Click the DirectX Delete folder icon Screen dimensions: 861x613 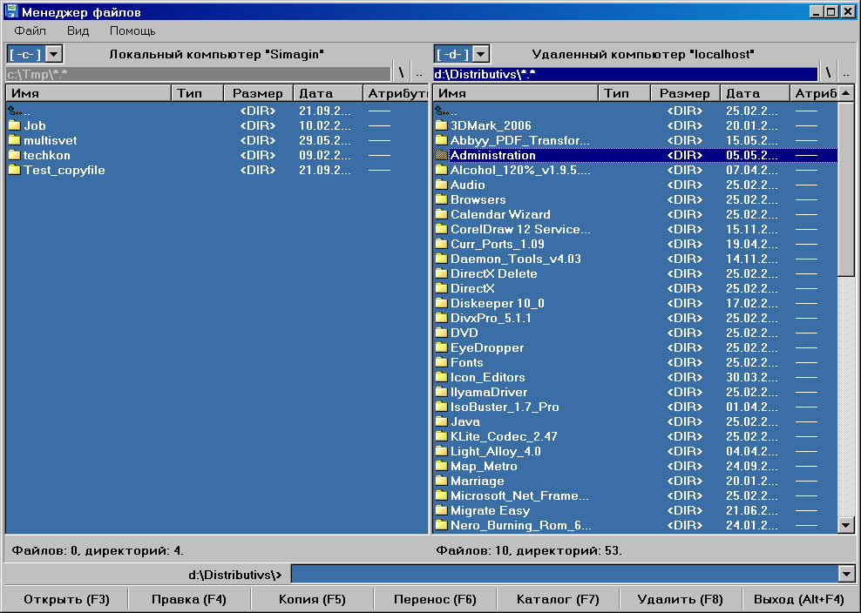(442, 273)
